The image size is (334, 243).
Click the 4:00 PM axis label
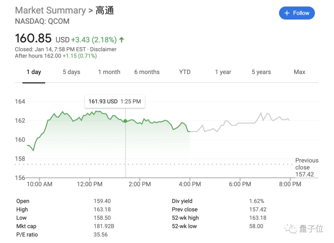[x=190, y=184]
